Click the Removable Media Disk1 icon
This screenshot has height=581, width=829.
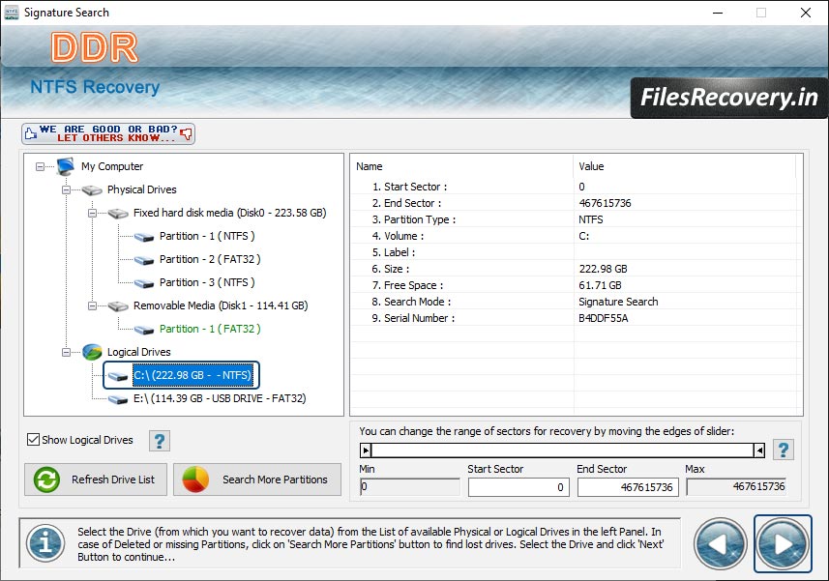118,305
